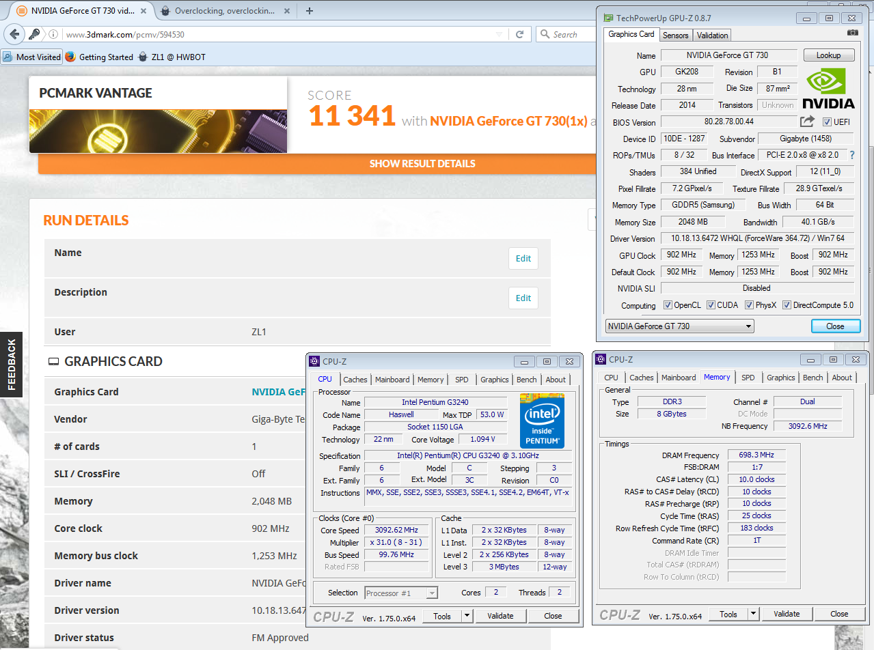Click the BIOS export arrow icon in GPU-Z
This screenshot has width=874, height=650.
coord(808,122)
